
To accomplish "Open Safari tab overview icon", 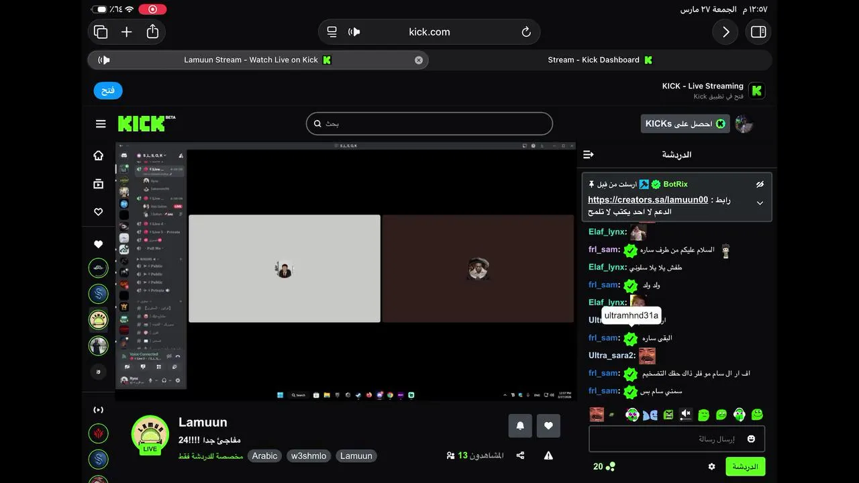I will pyautogui.click(x=101, y=32).
